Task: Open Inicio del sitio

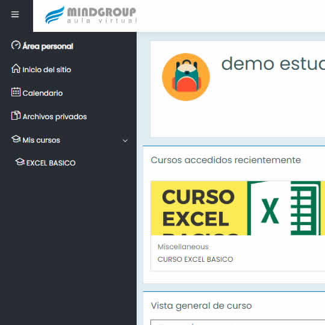Action: click(x=46, y=70)
